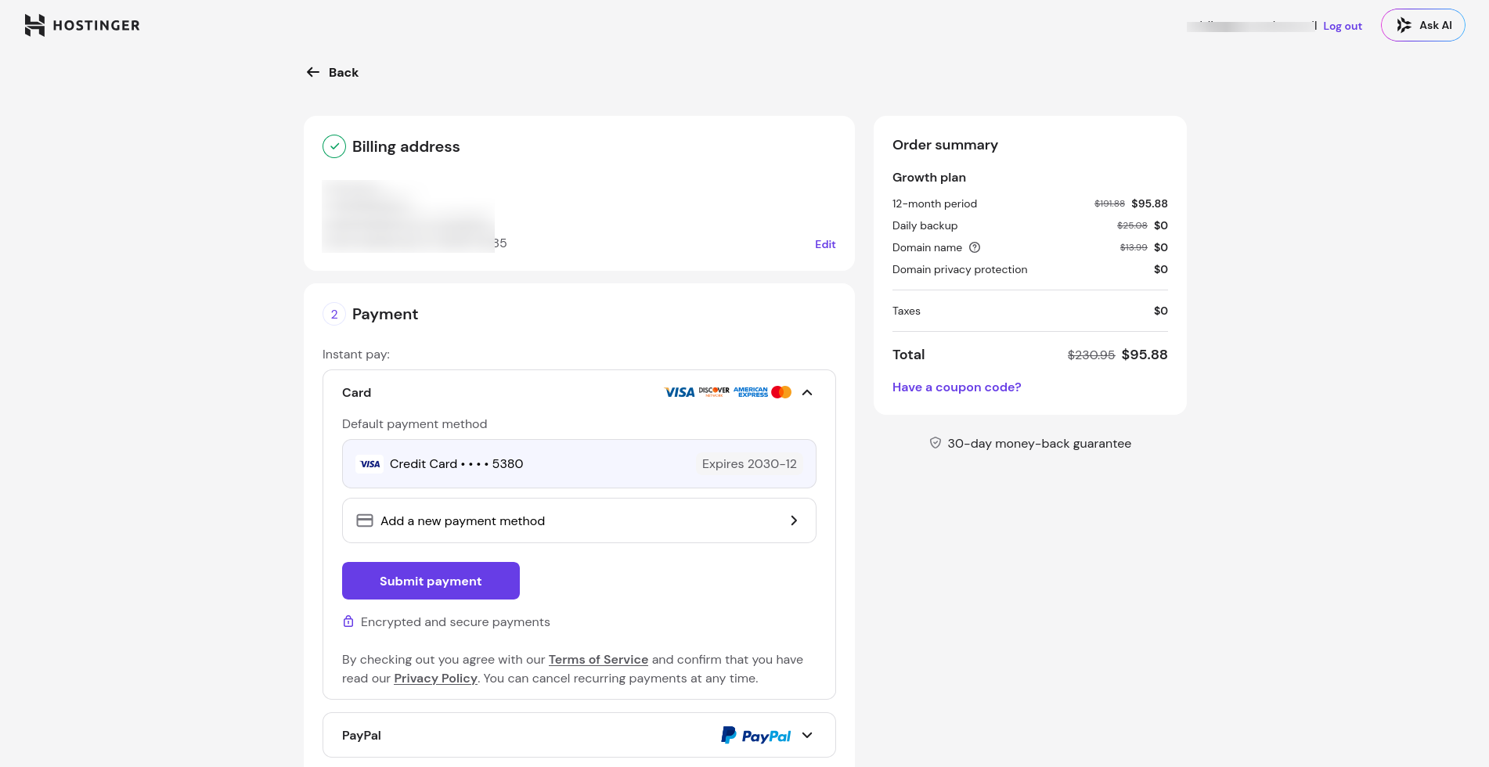Viewport: 1489px width, 767px height.
Task: Click the back arrow icon
Action: (313, 72)
